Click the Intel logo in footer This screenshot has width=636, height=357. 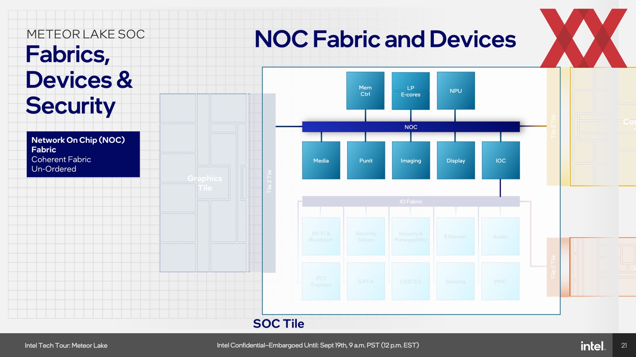pos(593,346)
